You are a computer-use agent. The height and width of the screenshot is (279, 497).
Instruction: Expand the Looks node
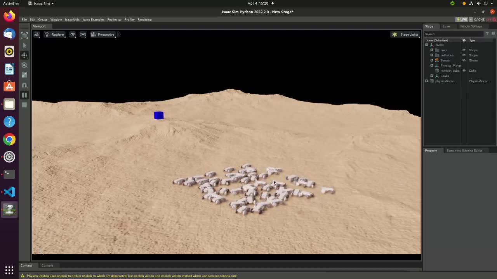(431, 76)
